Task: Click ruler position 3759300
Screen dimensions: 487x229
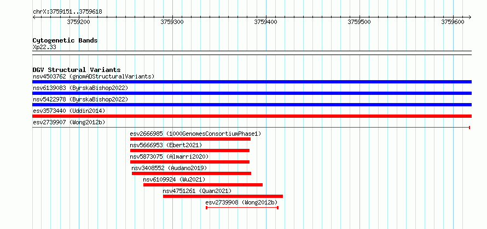Action: coord(172,22)
